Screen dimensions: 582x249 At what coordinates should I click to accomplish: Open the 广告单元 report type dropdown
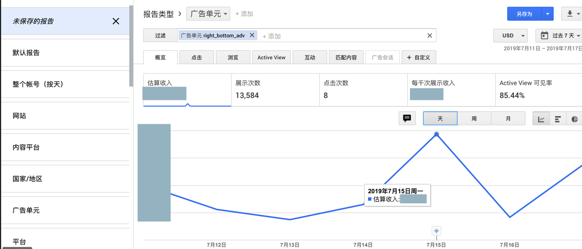point(208,14)
